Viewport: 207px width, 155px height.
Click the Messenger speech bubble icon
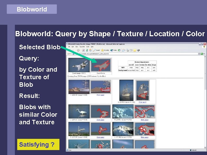[138, 50]
